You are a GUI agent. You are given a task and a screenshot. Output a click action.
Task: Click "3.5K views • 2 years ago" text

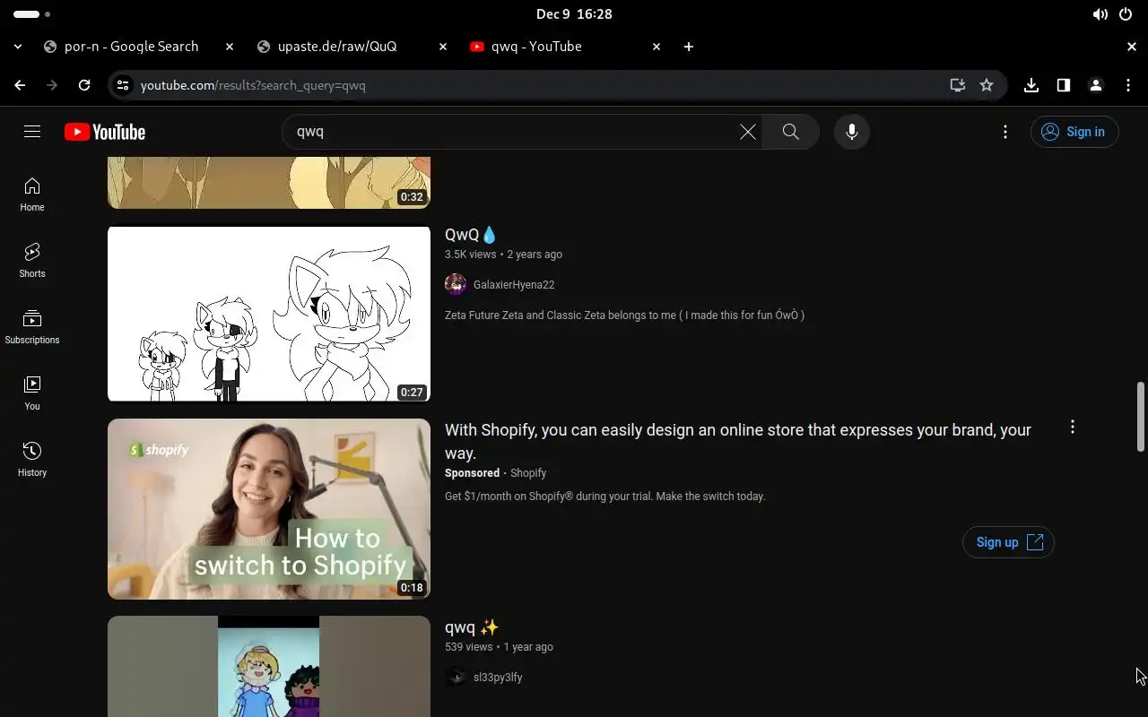click(503, 255)
